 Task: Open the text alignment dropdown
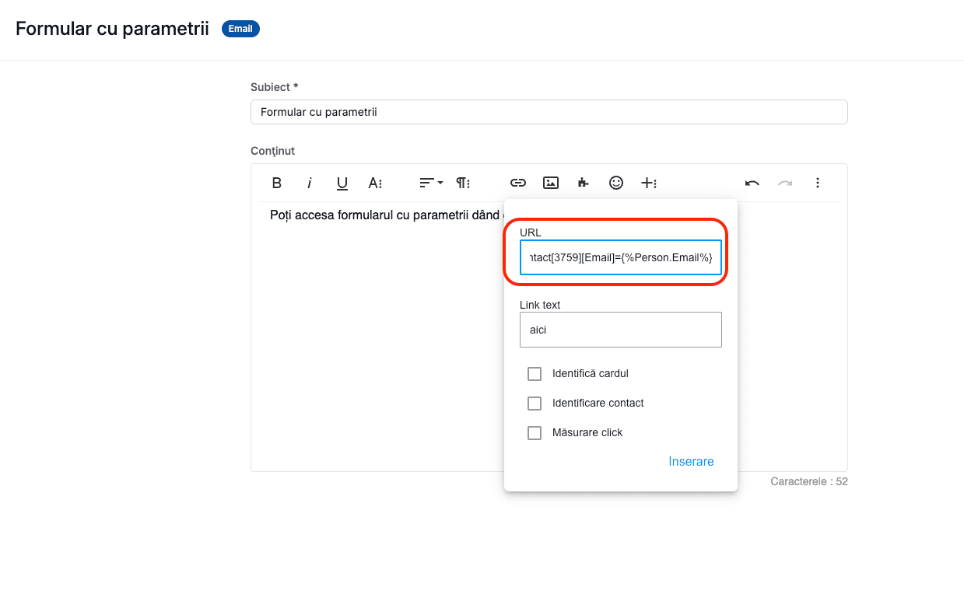(x=431, y=183)
